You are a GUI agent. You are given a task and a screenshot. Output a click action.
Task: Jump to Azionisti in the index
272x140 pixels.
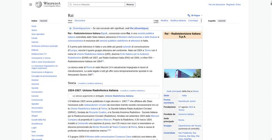click(x=35, y=84)
